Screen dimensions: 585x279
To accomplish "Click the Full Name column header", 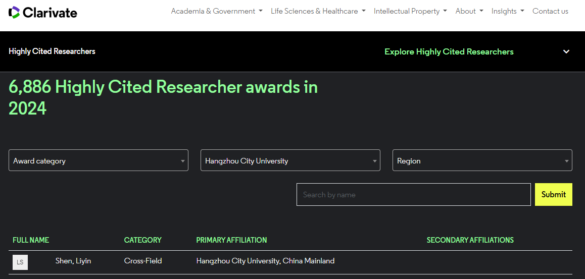I will (31, 240).
